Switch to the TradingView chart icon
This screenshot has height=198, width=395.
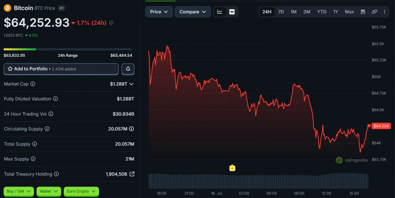click(x=232, y=12)
